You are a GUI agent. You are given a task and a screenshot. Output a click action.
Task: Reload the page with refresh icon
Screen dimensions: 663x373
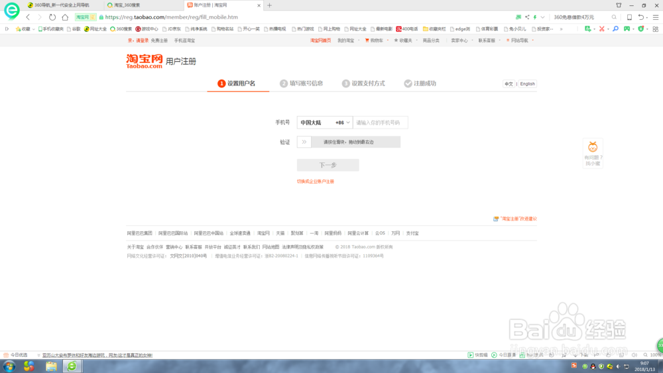pyautogui.click(x=52, y=17)
